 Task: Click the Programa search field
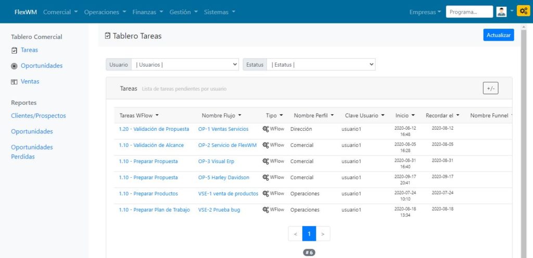(x=469, y=11)
